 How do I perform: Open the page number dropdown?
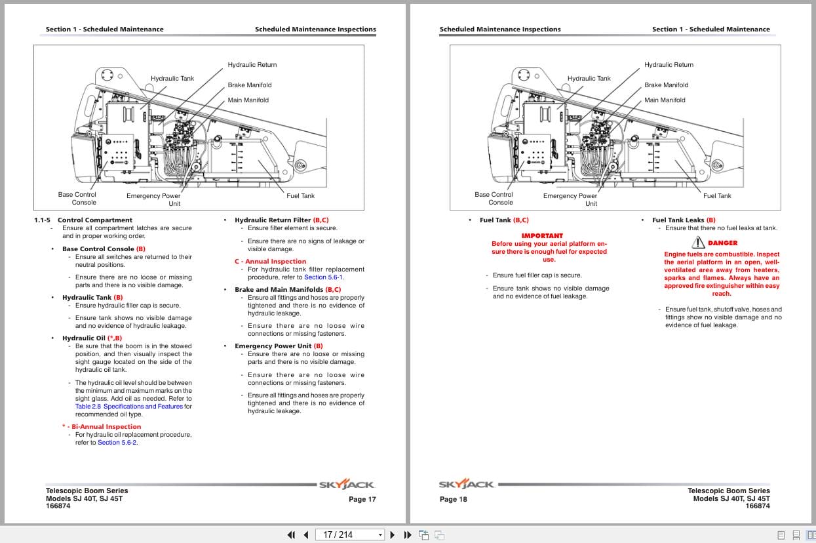pyautogui.click(x=380, y=534)
